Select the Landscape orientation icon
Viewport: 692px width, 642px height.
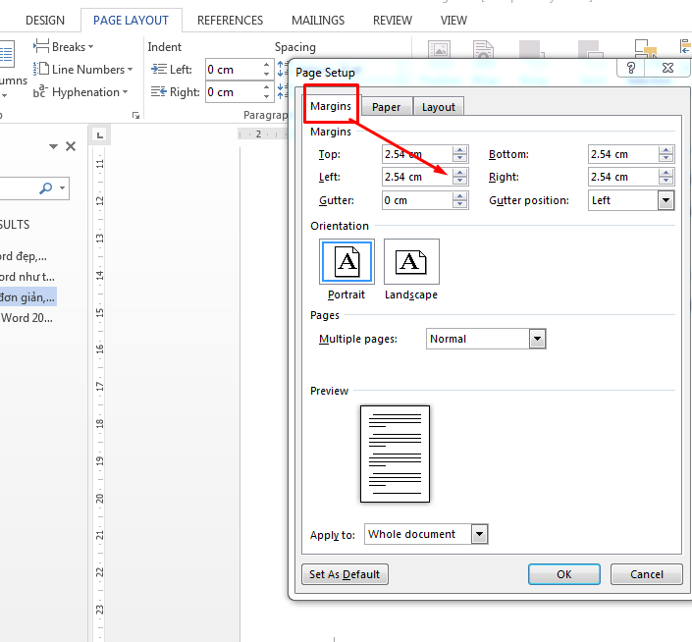(x=411, y=262)
